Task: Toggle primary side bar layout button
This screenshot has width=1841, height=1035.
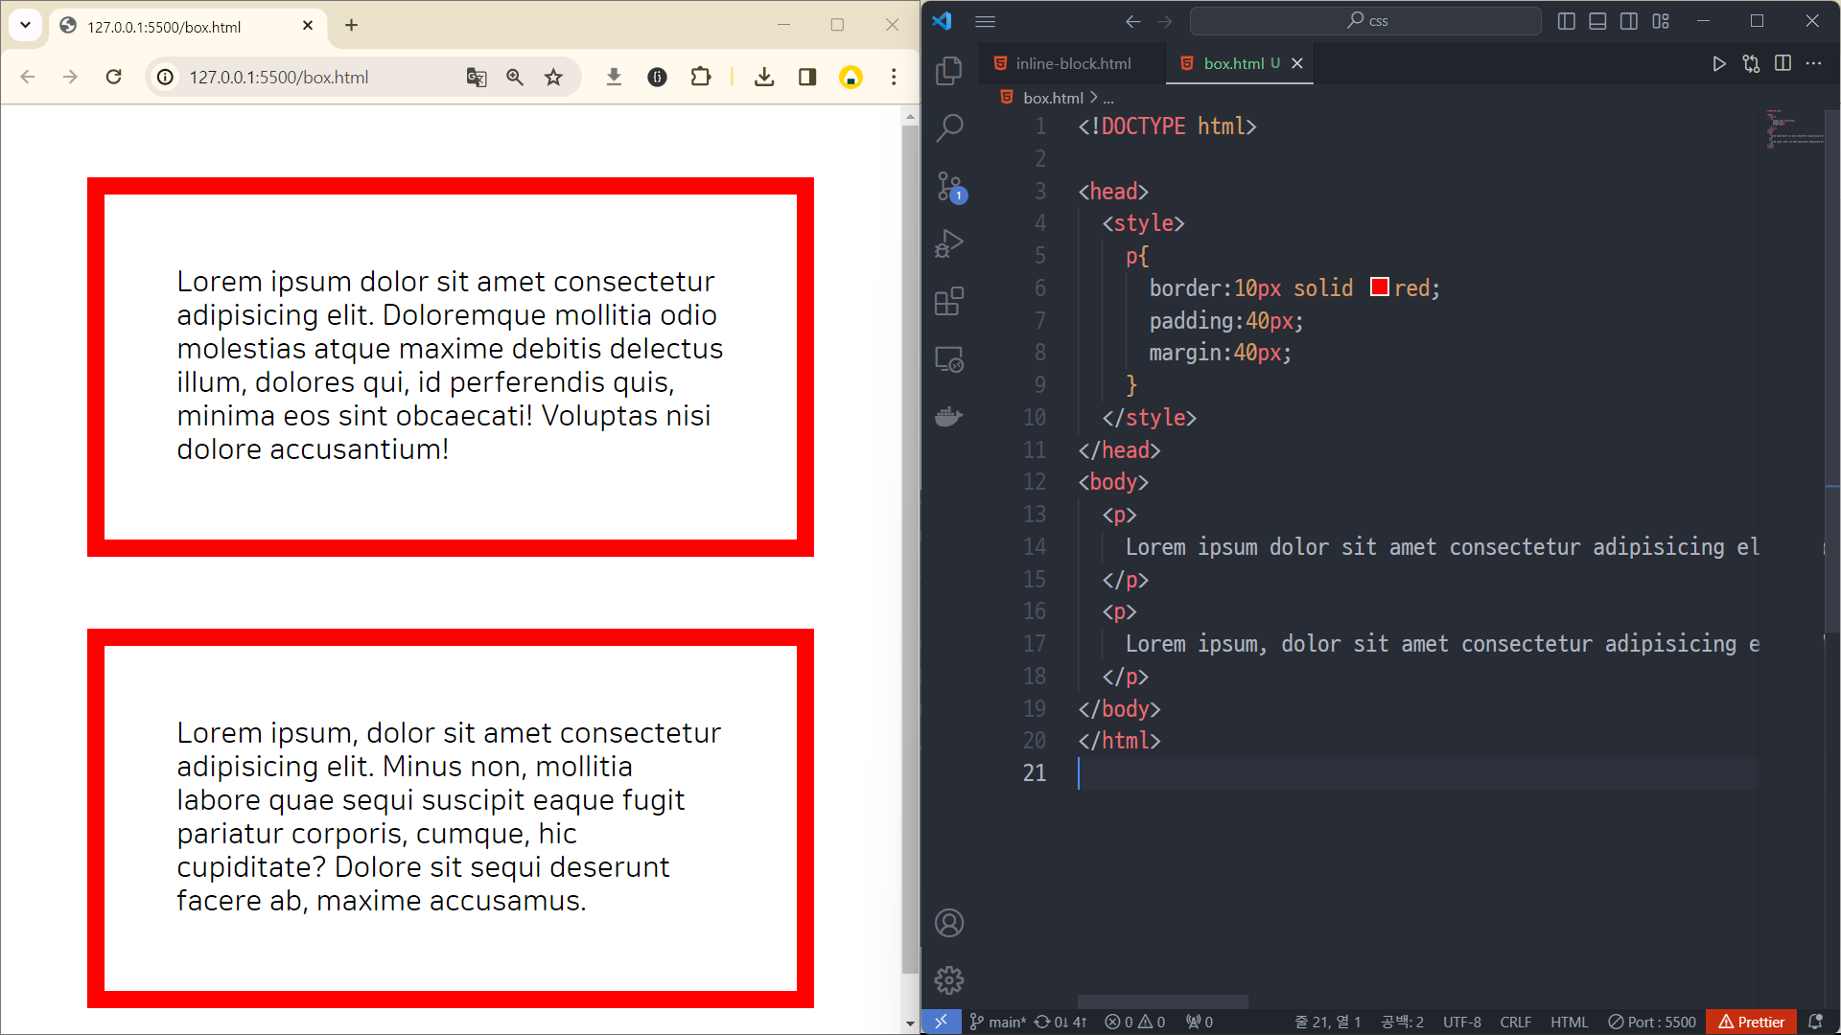Action: (x=1566, y=21)
